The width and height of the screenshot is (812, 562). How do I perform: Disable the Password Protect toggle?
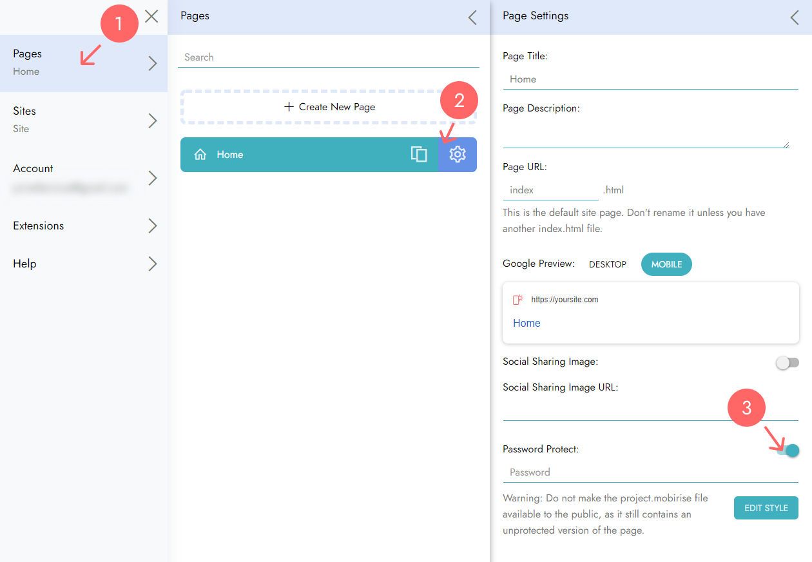coord(788,451)
